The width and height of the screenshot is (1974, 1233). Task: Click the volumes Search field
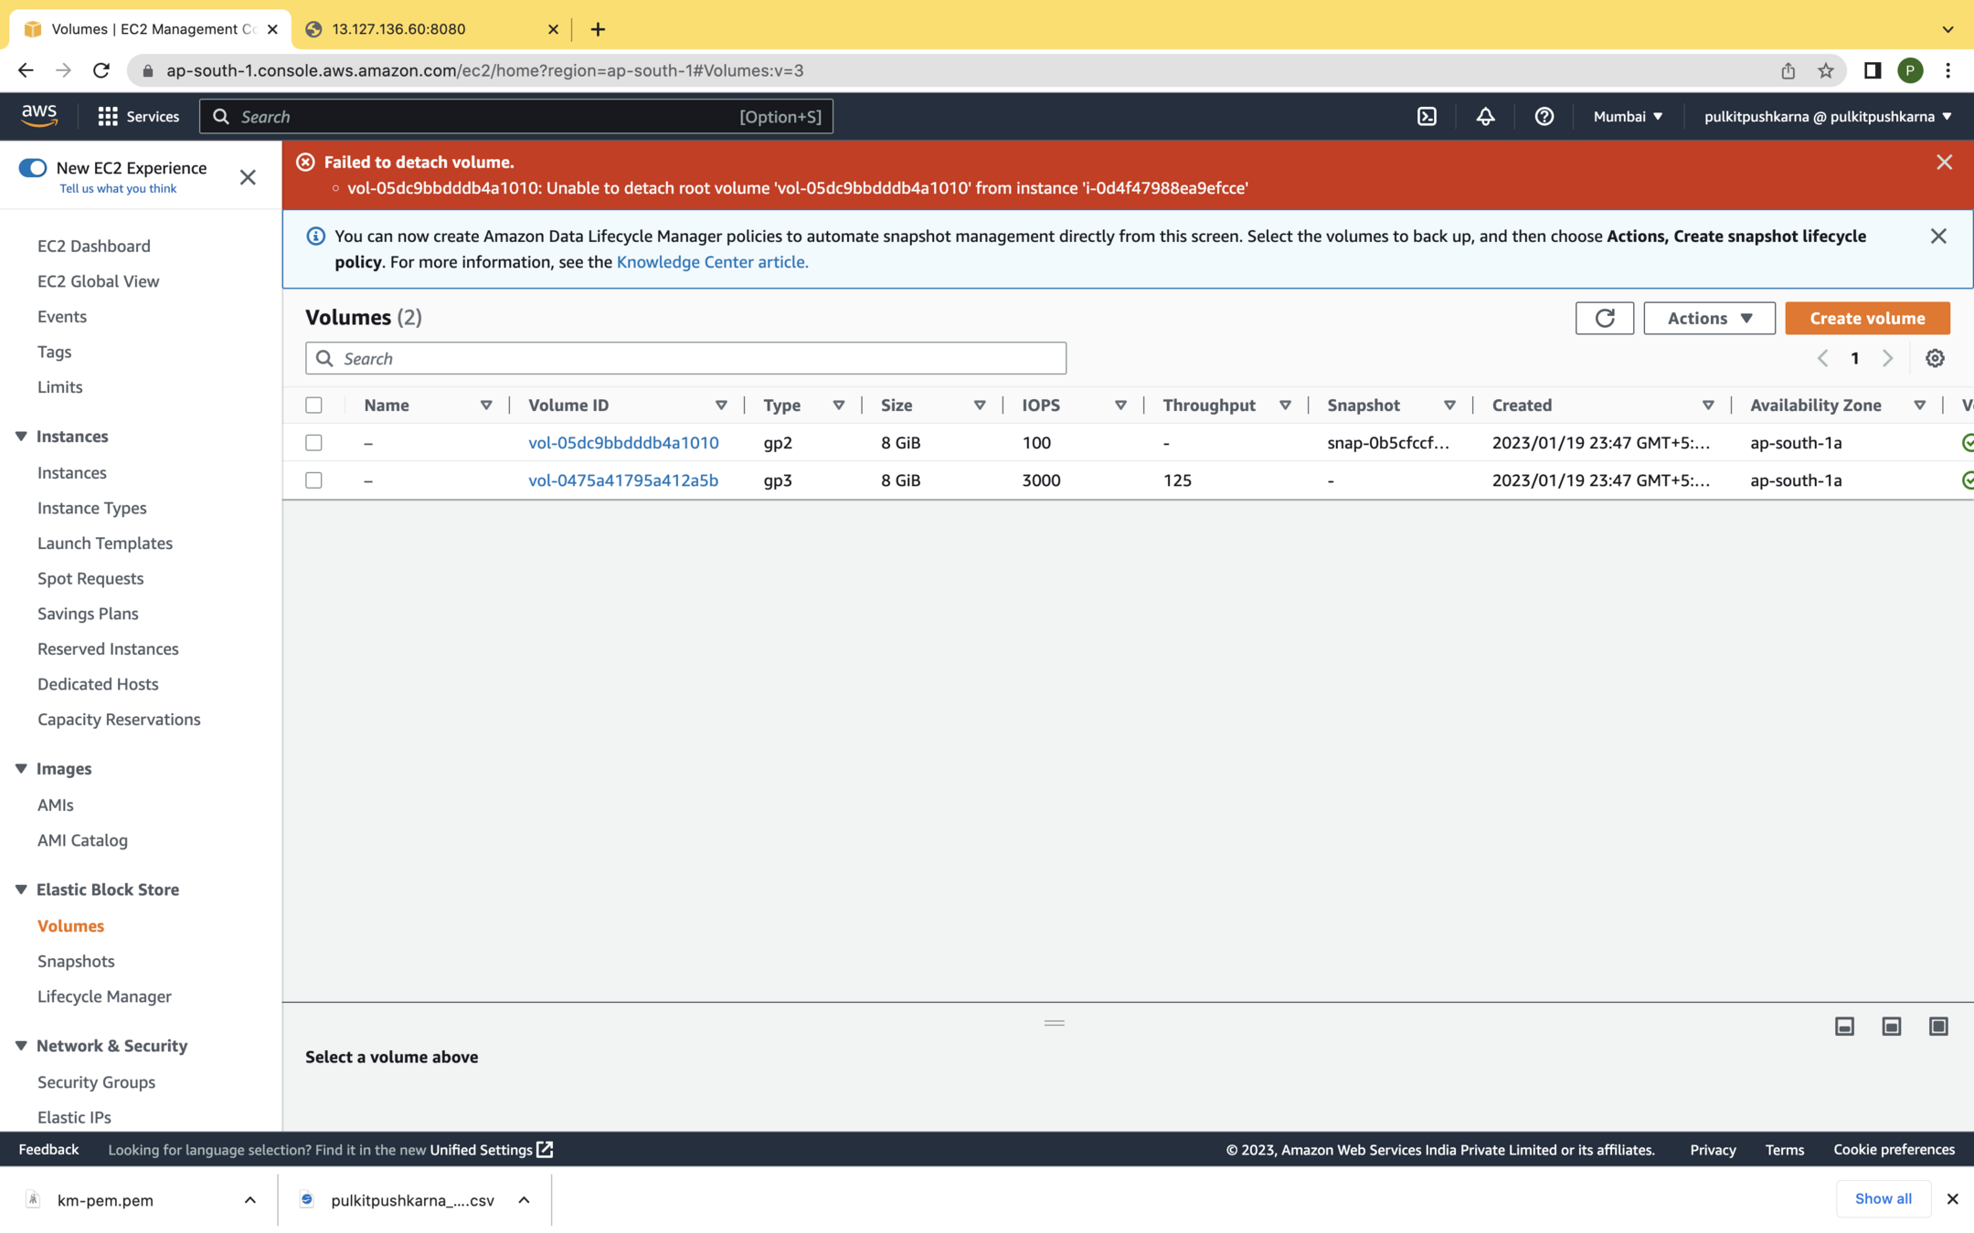(685, 358)
